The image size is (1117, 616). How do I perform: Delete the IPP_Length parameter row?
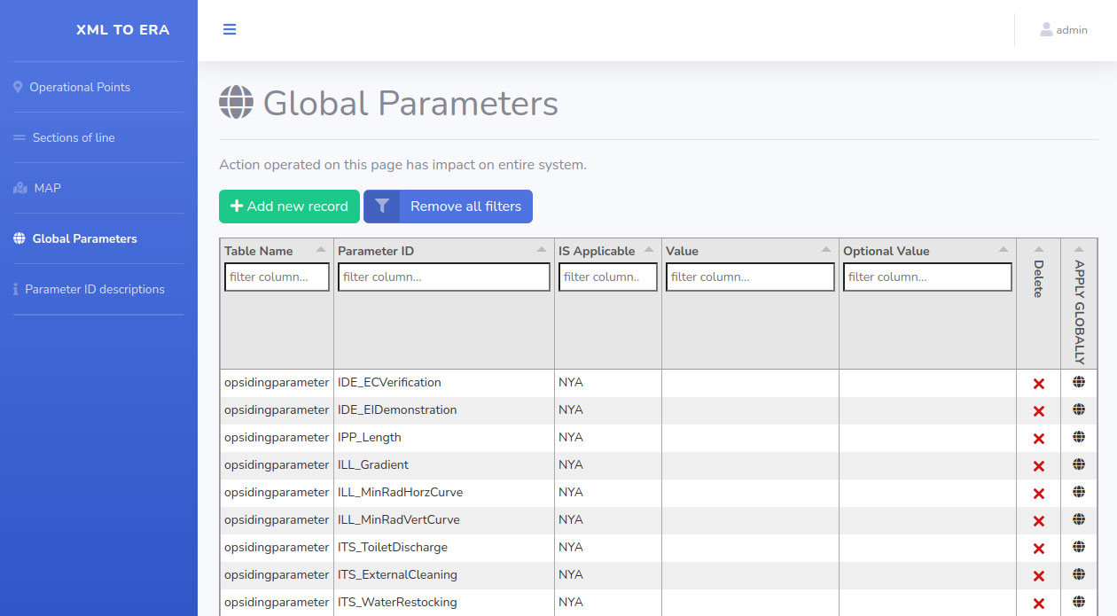[1038, 438]
